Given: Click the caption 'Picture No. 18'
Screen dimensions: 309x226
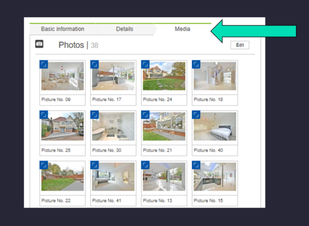Looking at the screenshot, I should [208, 99].
